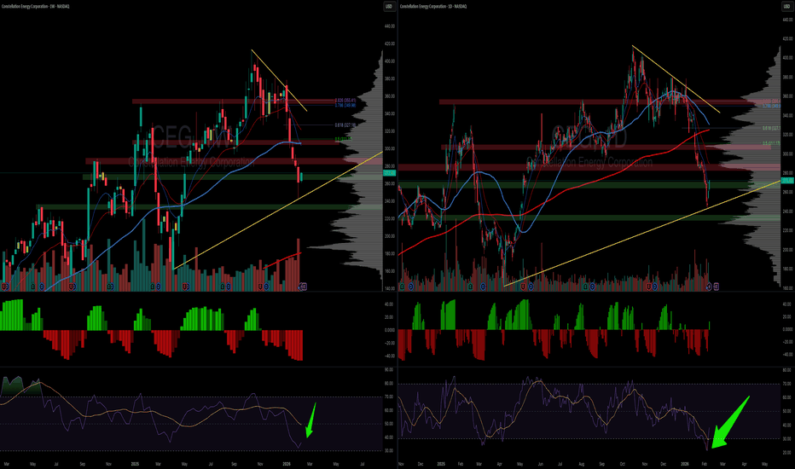Select the 0.618 Fibonacci level label on the weekly chart
The width and height of the screenshot is (795, 469).
(x=345, y=124)
